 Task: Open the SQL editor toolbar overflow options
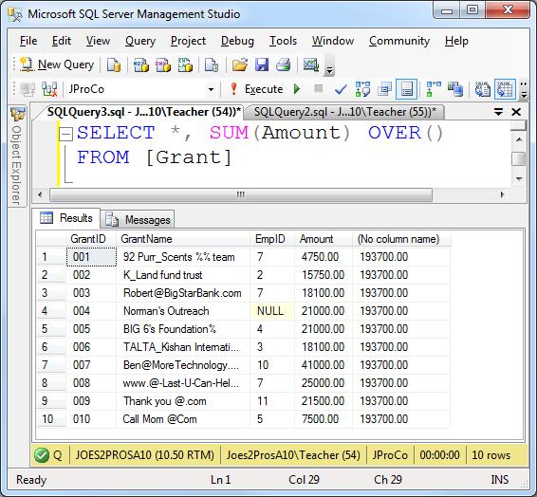click(524, 90)
